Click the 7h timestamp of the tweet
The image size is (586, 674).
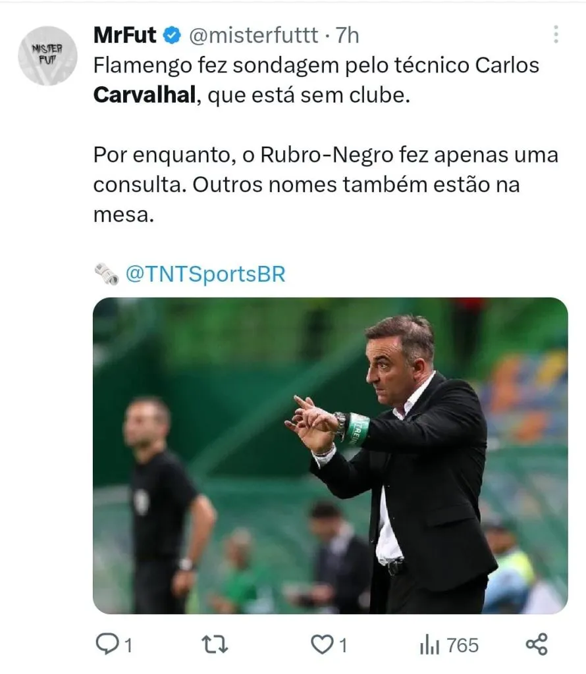tap(347, 36)
